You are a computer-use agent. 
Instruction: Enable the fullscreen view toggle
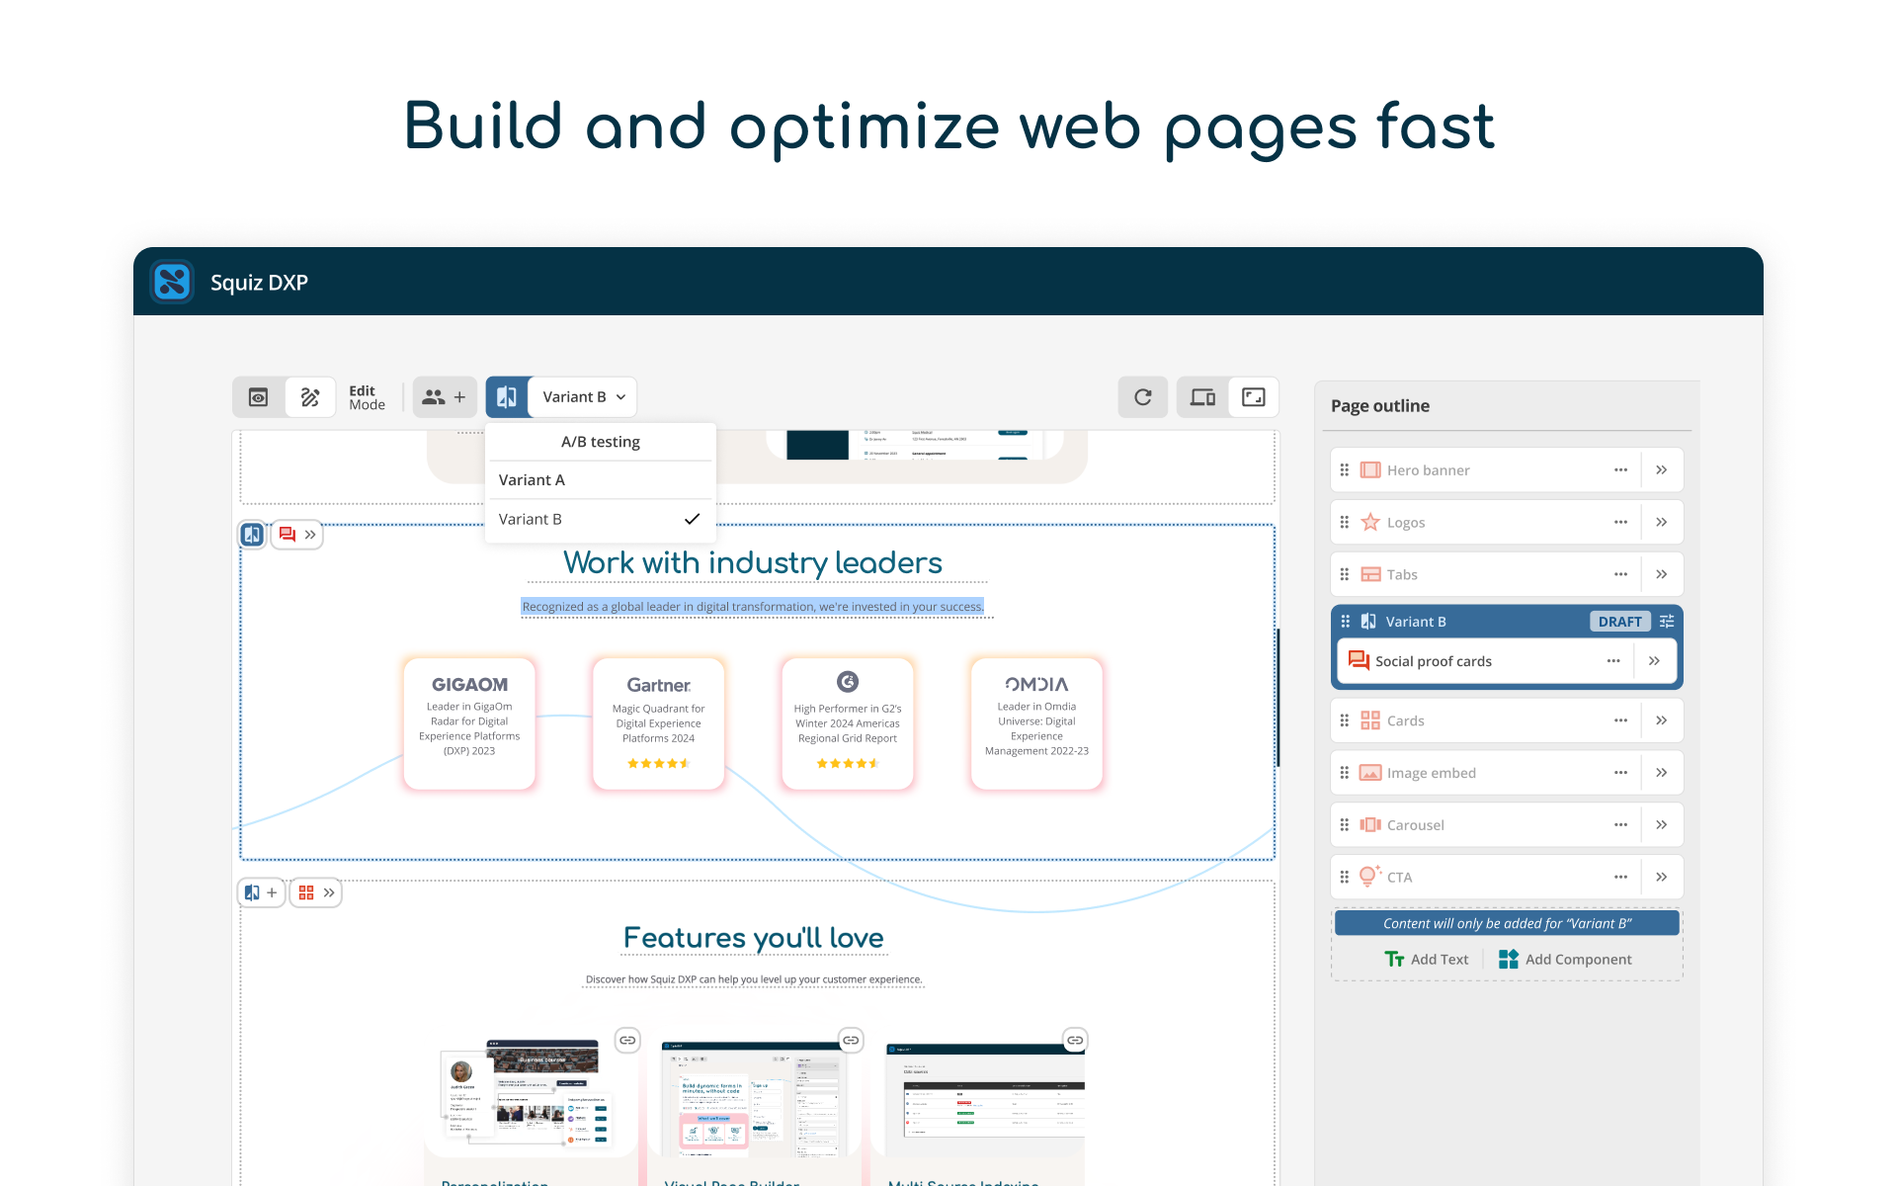click(x=1253, y=396)
